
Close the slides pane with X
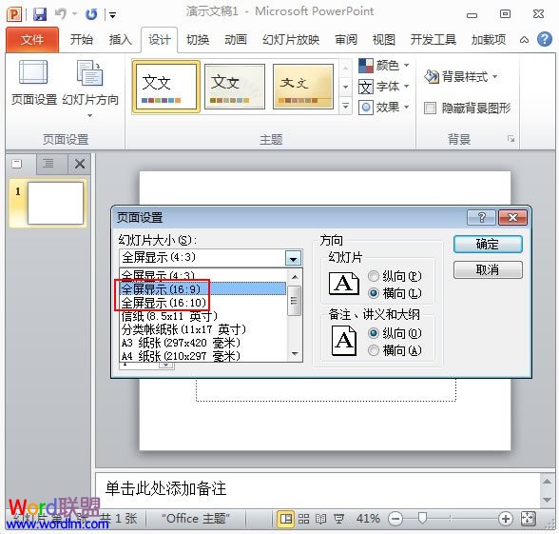pos(80,164)
